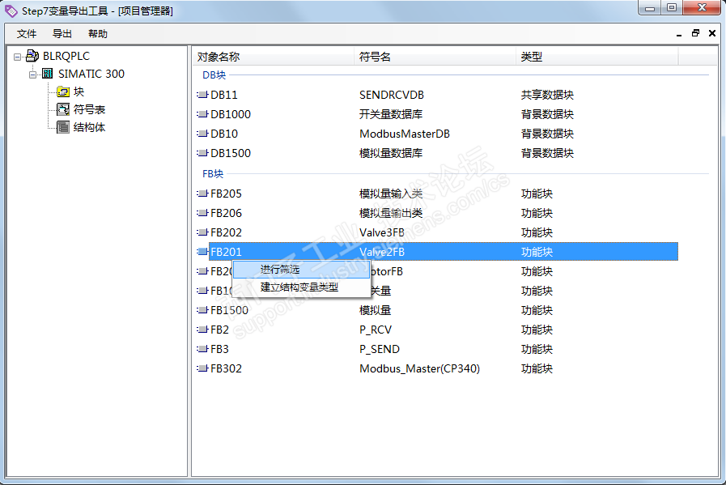This screenshot has width=726, height=485.
Task: Click the FB1500 block icon
Action: coord(202,310)
